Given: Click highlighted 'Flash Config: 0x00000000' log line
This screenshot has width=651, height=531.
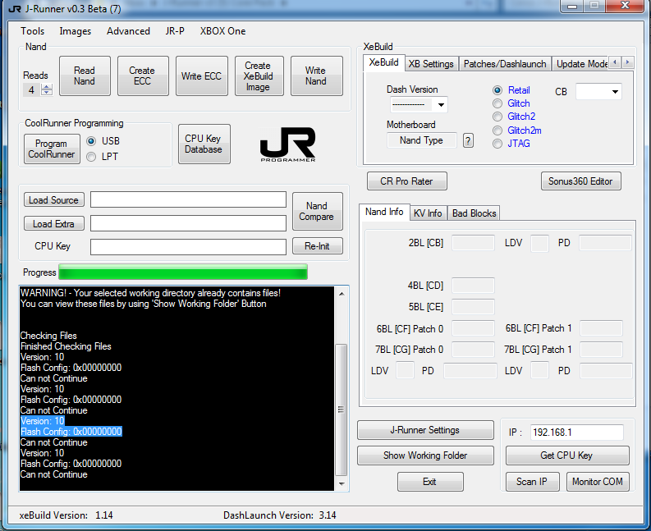Looking at the screenshot, I should click(71, 432).
